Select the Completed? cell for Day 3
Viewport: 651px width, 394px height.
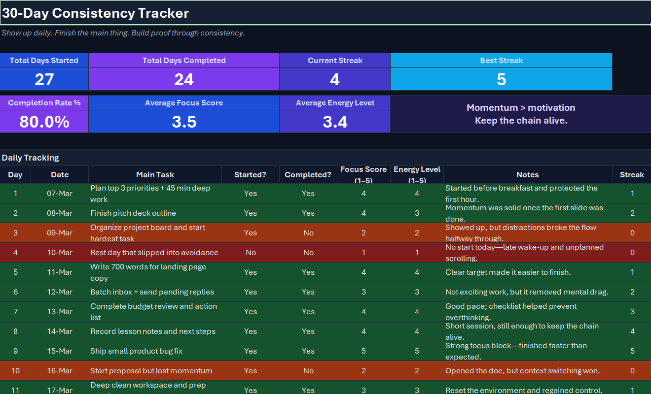pos(308,233)
